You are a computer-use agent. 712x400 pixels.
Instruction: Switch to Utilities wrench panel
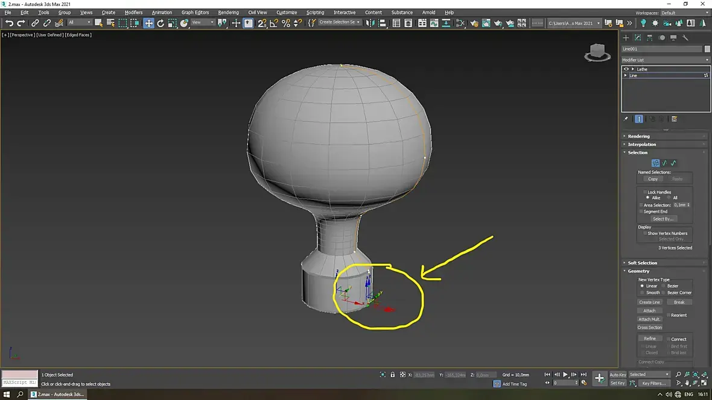[x=685, y=37]
